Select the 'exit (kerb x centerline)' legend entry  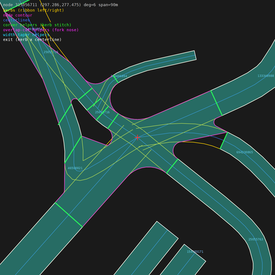point(32,40)
